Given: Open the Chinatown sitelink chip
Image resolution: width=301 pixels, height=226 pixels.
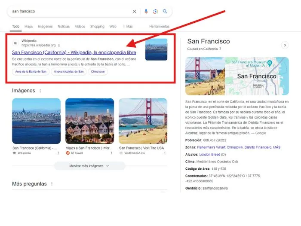Looking at the screenshot, I should [x=98, y=72].
